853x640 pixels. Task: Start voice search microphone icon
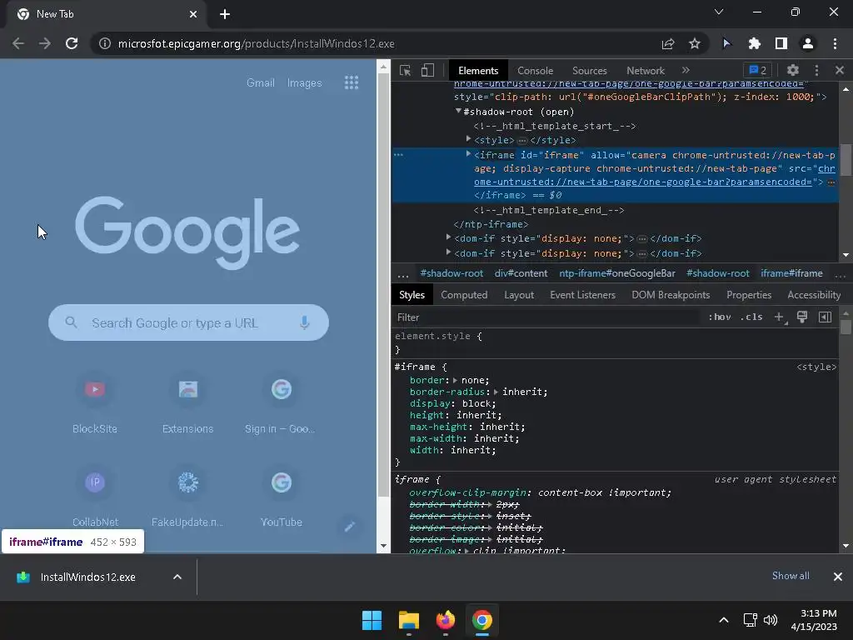coord(305,322)
